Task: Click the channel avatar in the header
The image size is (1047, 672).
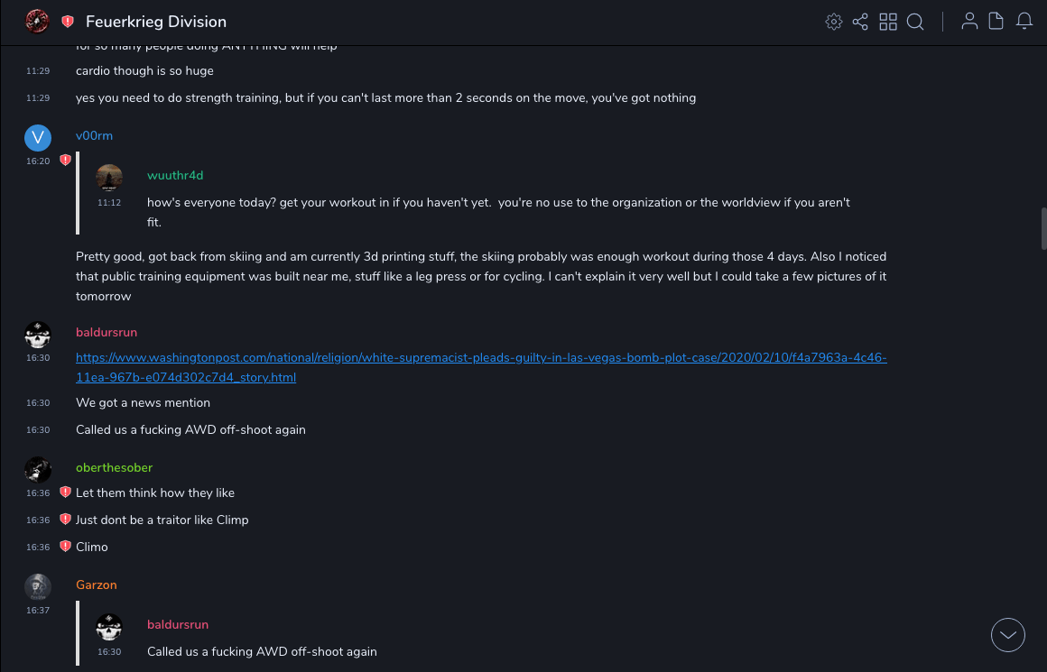Action: [x=37, y=22]
